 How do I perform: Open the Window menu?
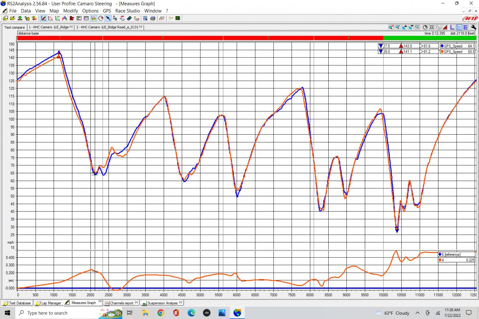point(153,11)
